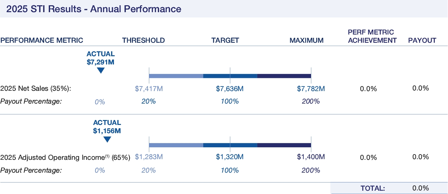Click the PERFORMANCE METRIC column header

[x=42, y=40]
